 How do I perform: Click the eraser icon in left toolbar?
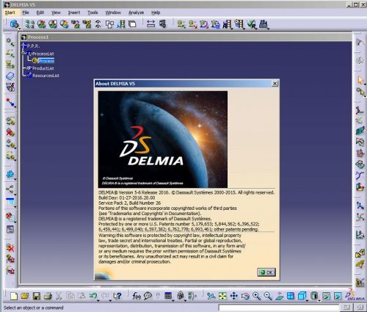10,76
